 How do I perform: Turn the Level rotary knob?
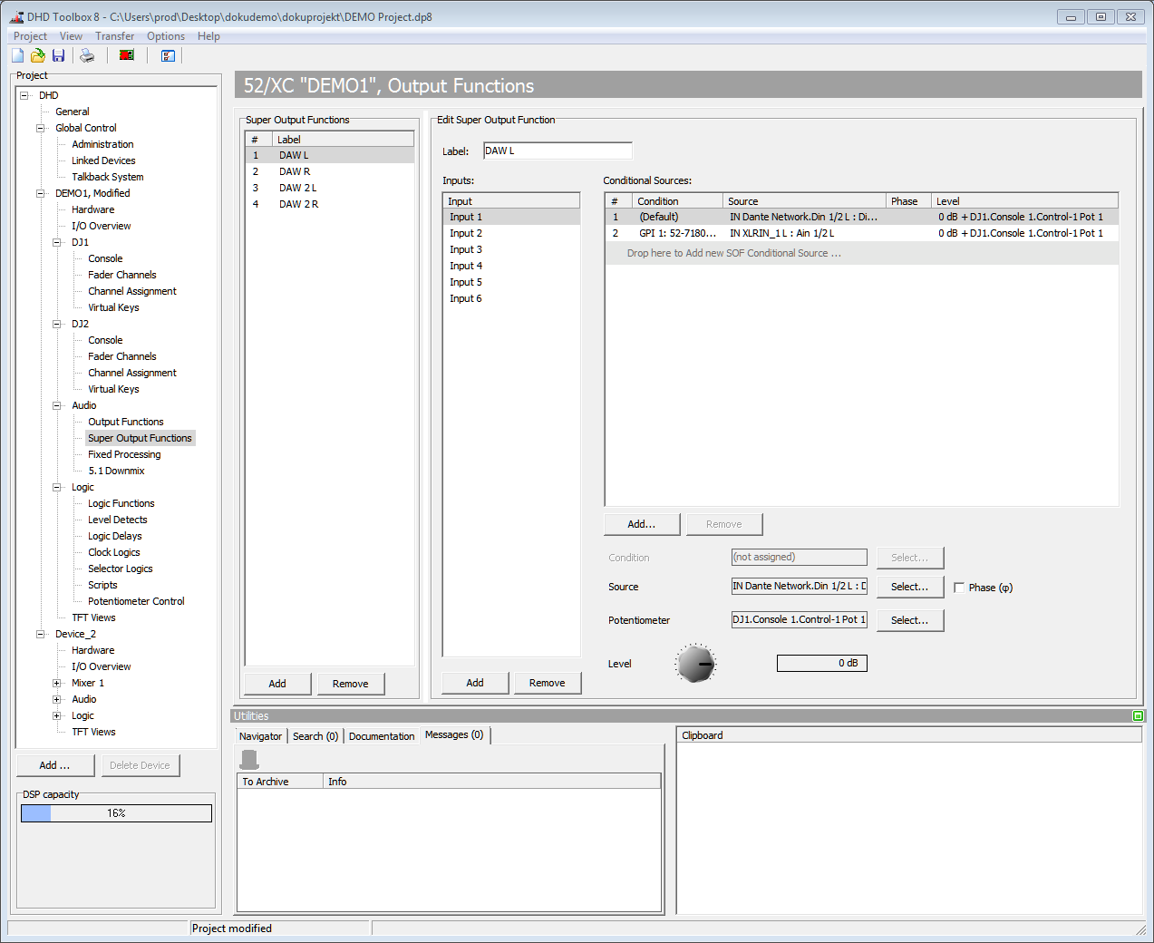(695, 664)
